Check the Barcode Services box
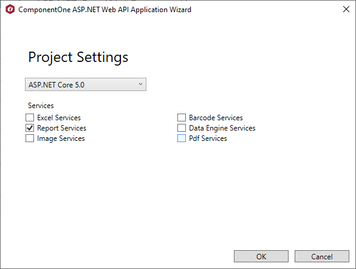 coord(182,118)
